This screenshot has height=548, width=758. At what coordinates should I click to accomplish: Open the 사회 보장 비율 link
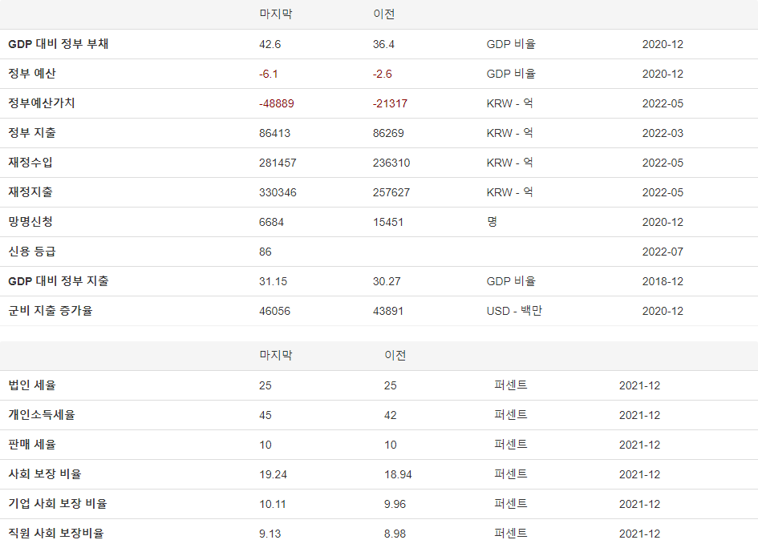pos(45,474)
